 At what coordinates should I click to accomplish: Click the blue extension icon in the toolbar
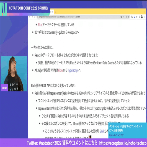coord(134,17)
